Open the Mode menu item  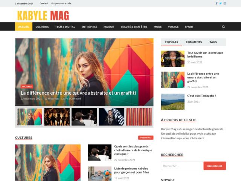(157, 27)
